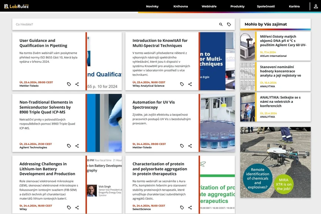Share the User Guidance in Pipetting webinar
321x214 pixels.
pos(77,84)
